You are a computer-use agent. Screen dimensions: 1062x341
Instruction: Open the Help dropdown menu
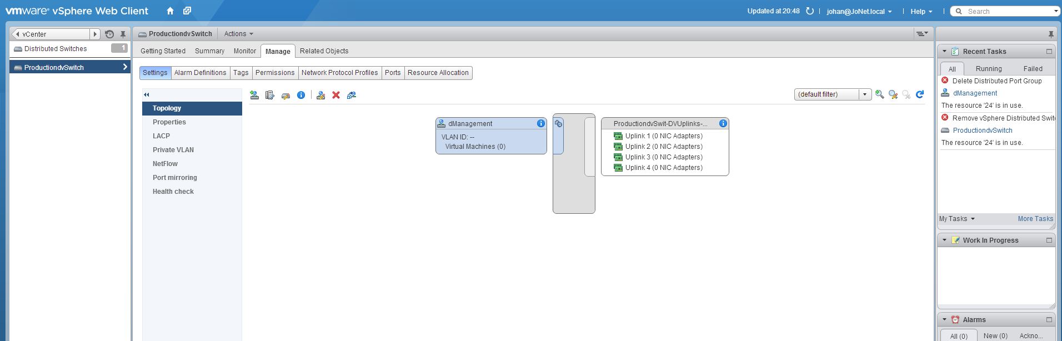coord(921,11)
